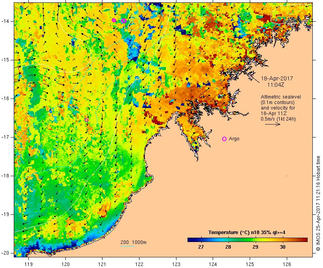Click the '11:04Z' time label
This screenshot has width=323, height=268.
(x=276, y=85)
